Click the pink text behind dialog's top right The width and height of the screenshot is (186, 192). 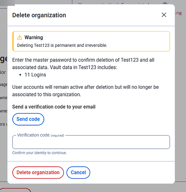point(178,13)
